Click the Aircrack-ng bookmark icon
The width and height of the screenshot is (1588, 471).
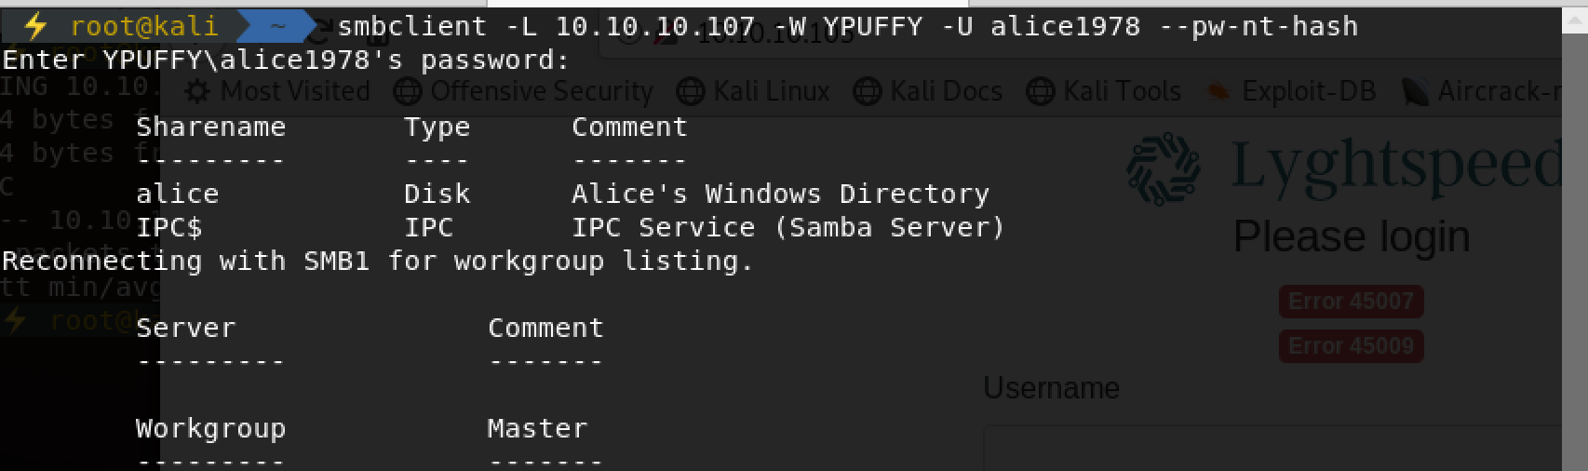[x=1416, y=91]
